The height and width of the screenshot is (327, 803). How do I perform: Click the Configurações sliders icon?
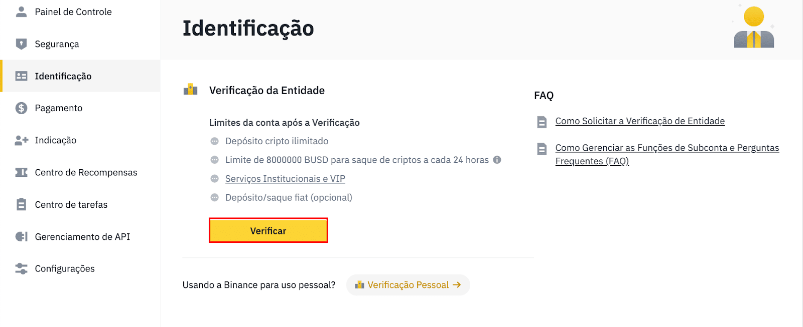[21, 268]
